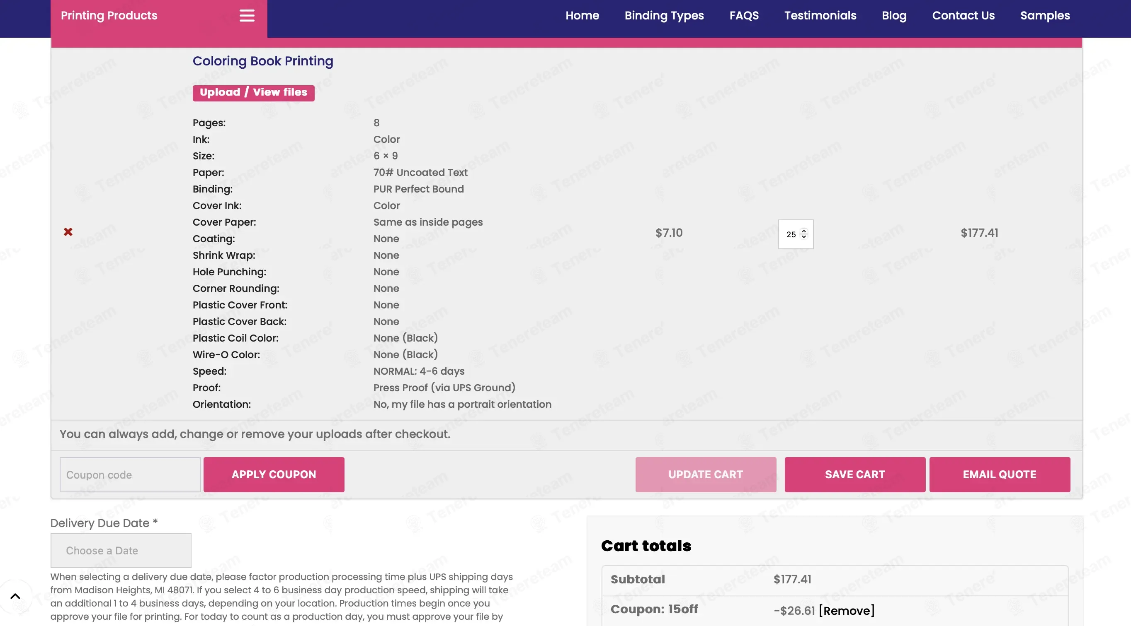1131x626 pixels.
Task: Click the Apply Coupon button
Action: point(274,475)
